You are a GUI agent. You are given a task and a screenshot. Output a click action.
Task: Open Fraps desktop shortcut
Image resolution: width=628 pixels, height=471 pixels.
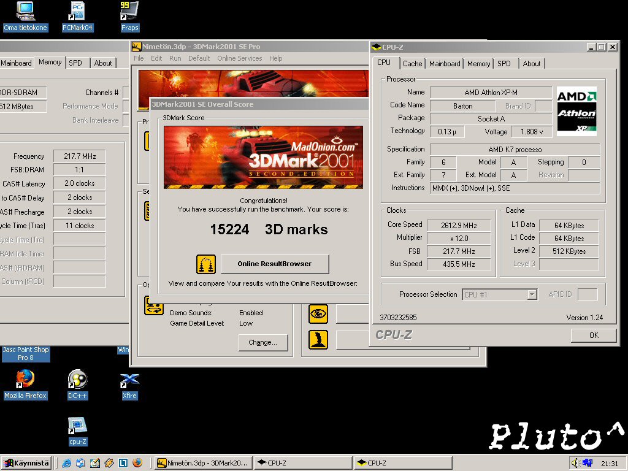129,17
